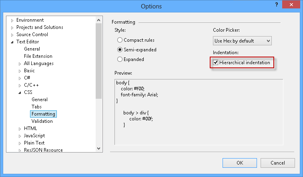This screenshot has height=177, width=303.
Task: Uncheck the Hierarchical indentation checkbox
Action: (216, 63)
